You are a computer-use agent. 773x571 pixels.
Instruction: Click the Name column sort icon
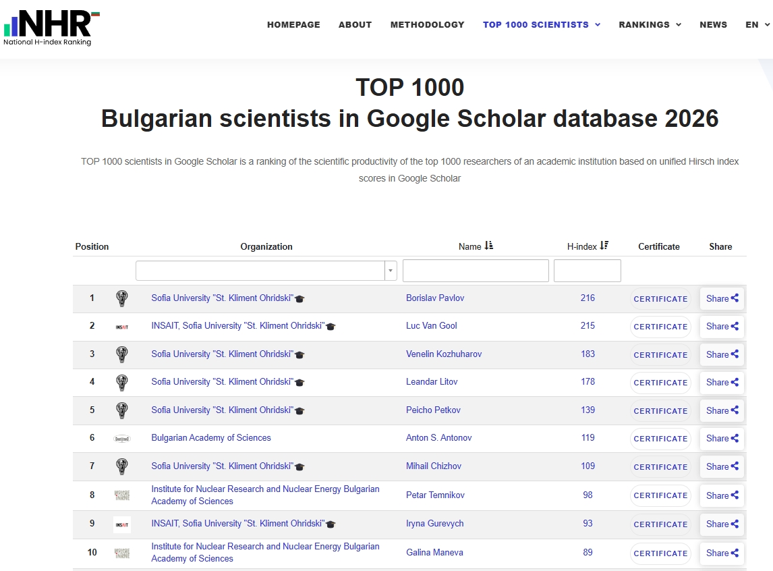[488, 246]
